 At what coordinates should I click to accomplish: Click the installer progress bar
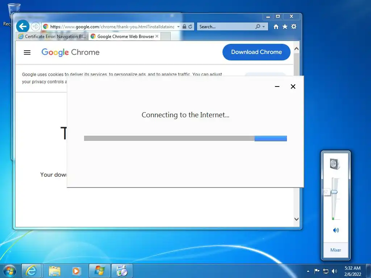click(185, 138)
